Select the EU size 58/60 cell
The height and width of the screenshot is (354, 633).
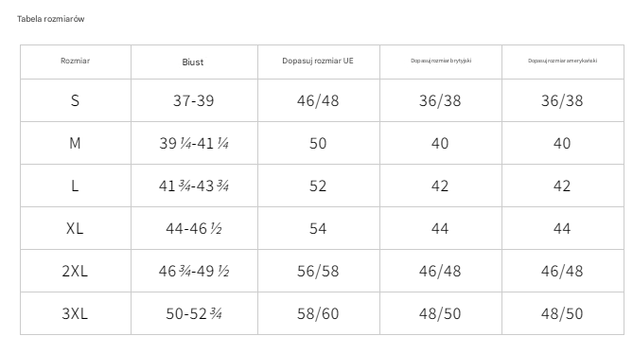pyautogui.click(x=319, y=313)
